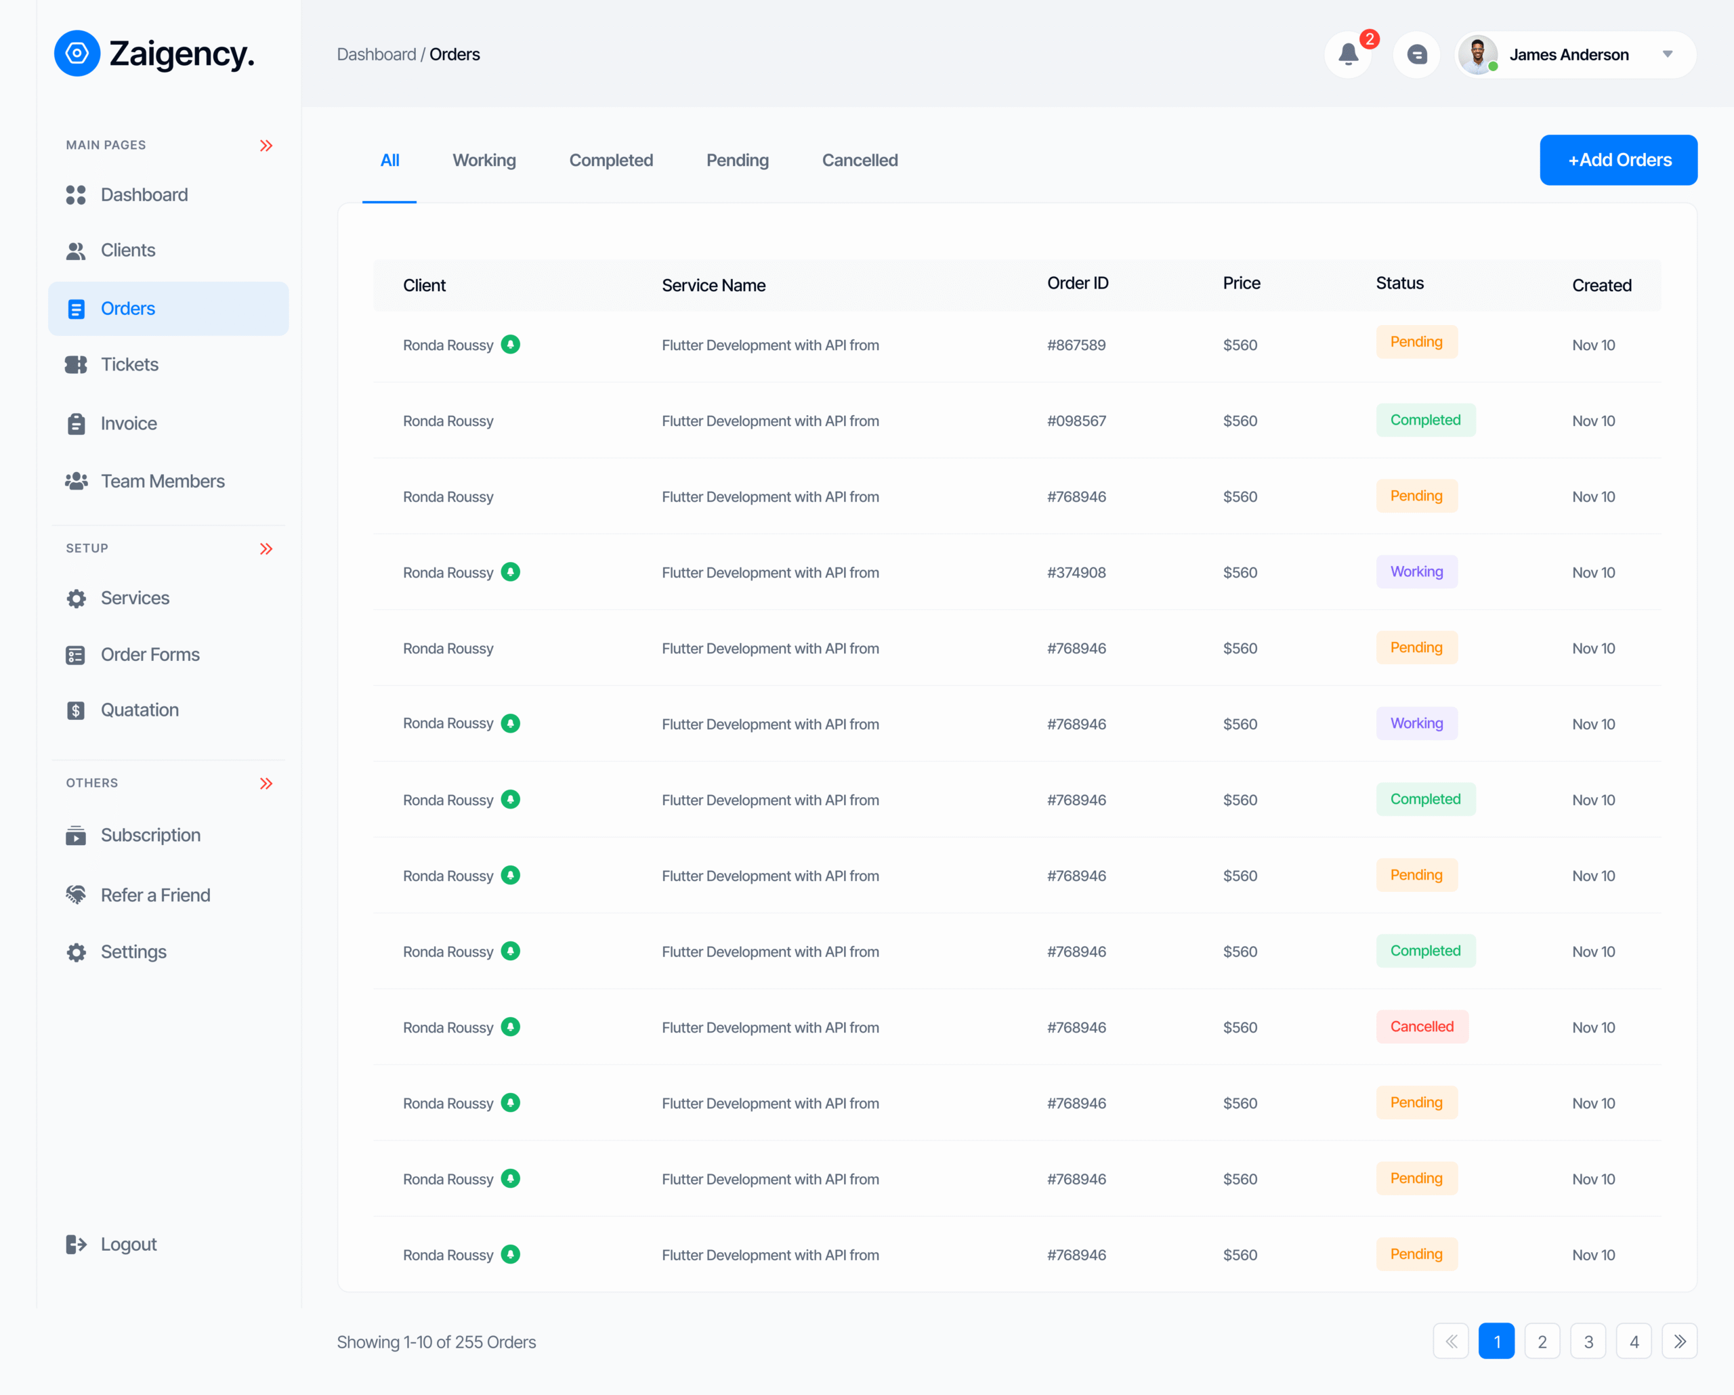Click the Invoice clipboard icon
1734x1395 pixels.
[76, 424]
